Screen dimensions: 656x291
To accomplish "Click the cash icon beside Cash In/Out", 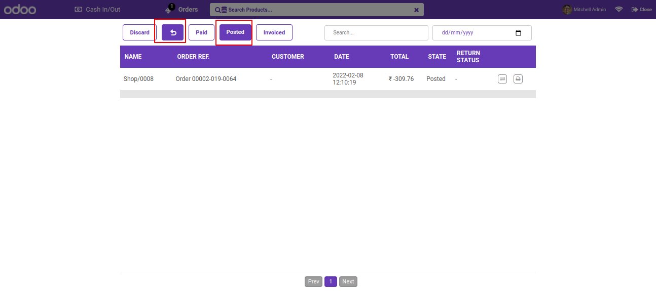I will (78, 10).
